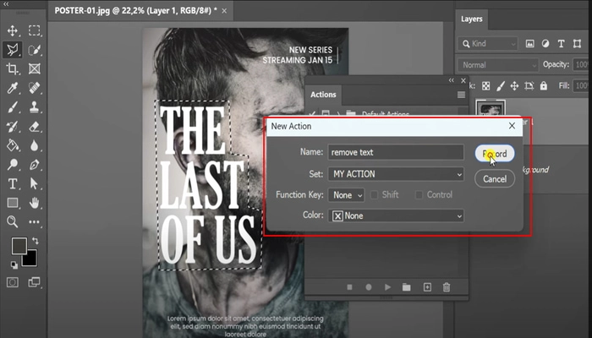Filter layers by adjustment layers
Screen dimensions: 592x338
(x=545, y=44)
